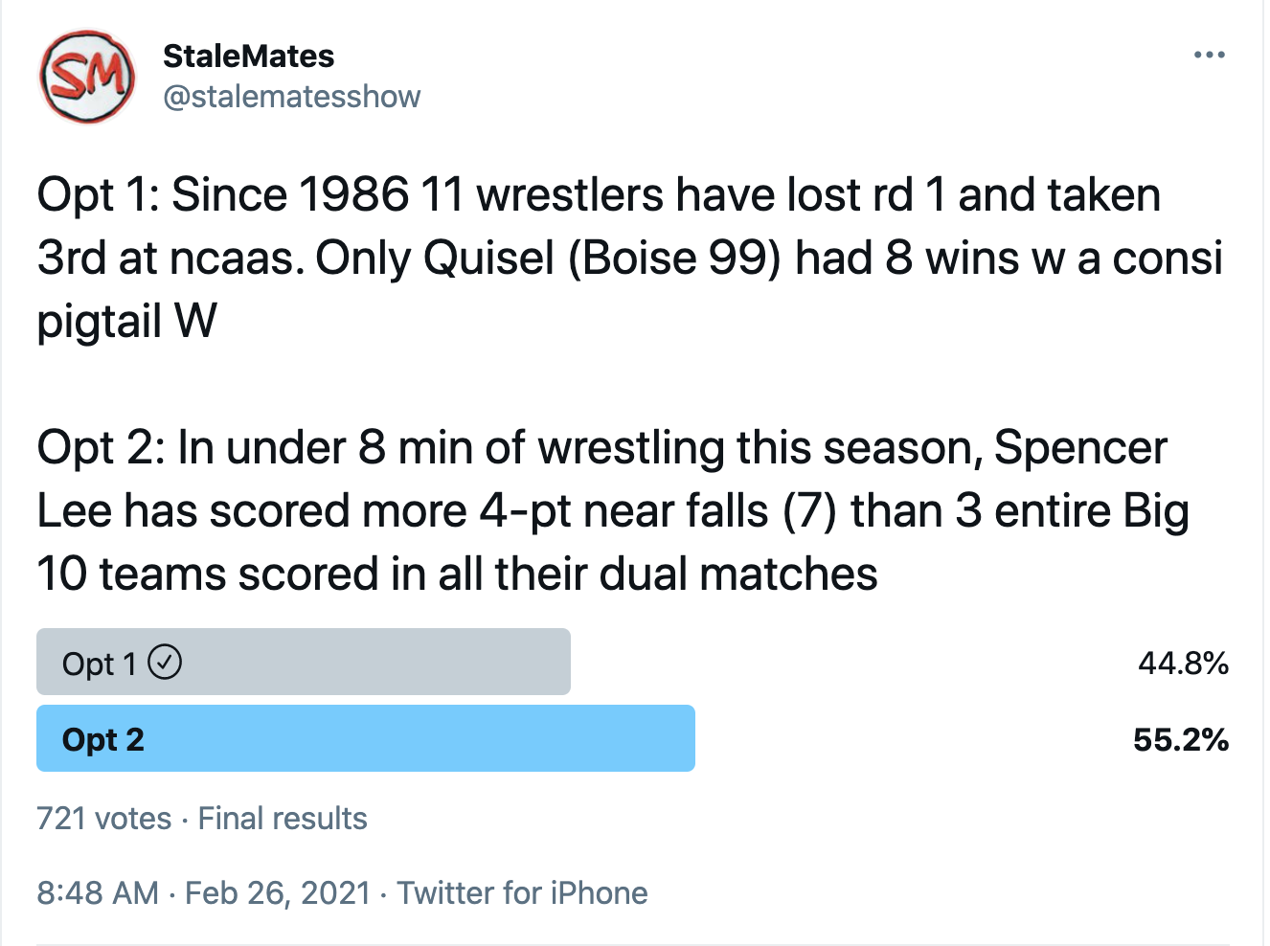This screenshot has width=1270, height=946.
Task: Open the 8:48 AM timestamp link
Action: pos(98,892)
